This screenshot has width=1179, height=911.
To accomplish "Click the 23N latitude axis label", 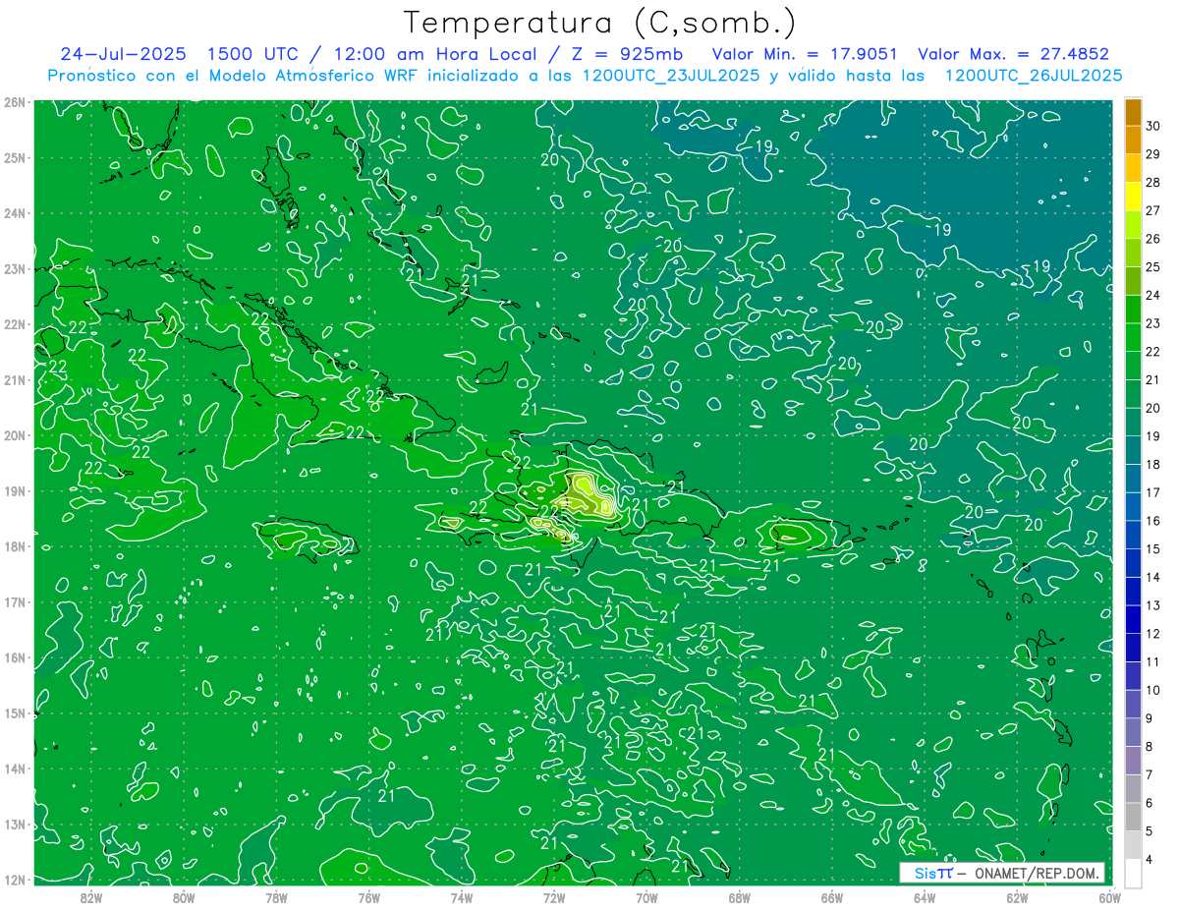I will click(x=15, y=268).
